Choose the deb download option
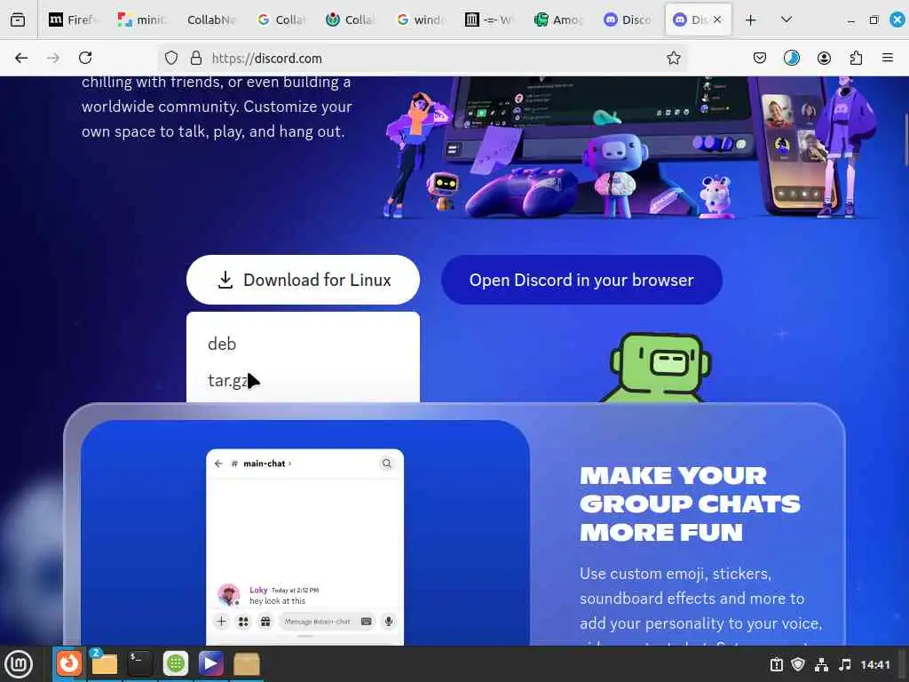 tap(222, 344)
